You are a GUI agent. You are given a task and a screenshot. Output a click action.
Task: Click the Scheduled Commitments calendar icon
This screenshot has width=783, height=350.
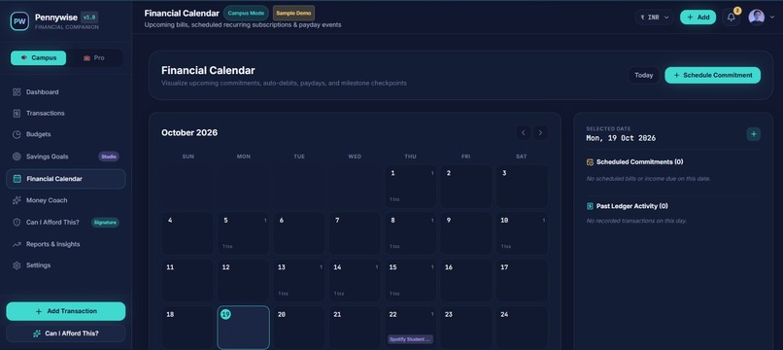pos(590,162)
